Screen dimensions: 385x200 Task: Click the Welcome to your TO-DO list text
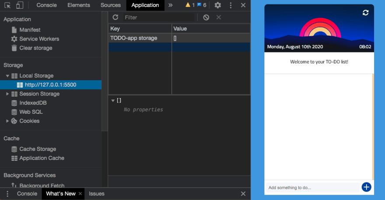[319, 62]
